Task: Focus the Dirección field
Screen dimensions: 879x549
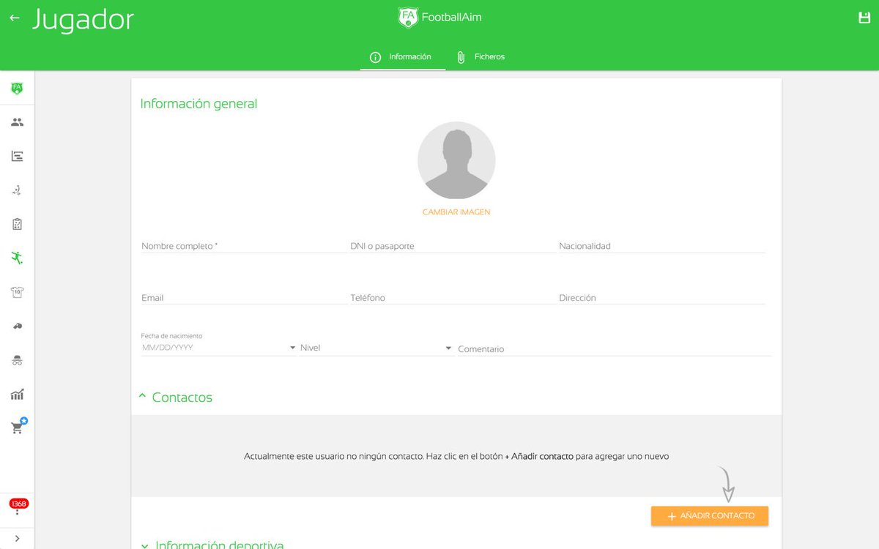Action: (661, 297)
